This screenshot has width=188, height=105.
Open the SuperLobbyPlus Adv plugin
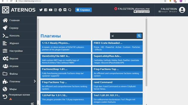click(x=117, y=60)
